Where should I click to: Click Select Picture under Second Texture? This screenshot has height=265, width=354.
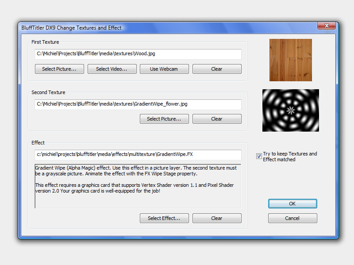point(164,119)
